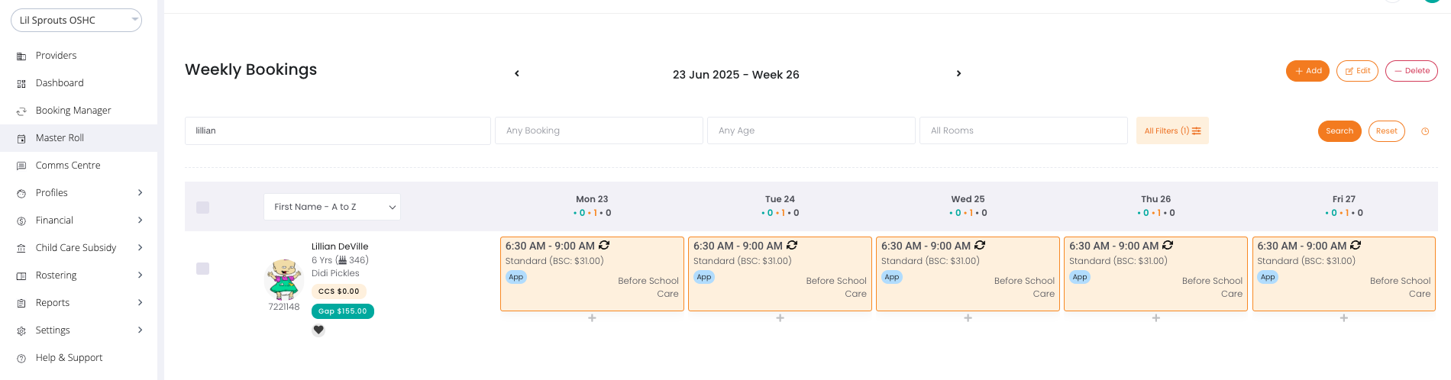The width and height of the screenshot is (1451, 380).
Task: Add a booking below Thursday session
Action: coord(1155,317)
